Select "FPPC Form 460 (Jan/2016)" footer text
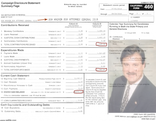 (x=144, y=114)
